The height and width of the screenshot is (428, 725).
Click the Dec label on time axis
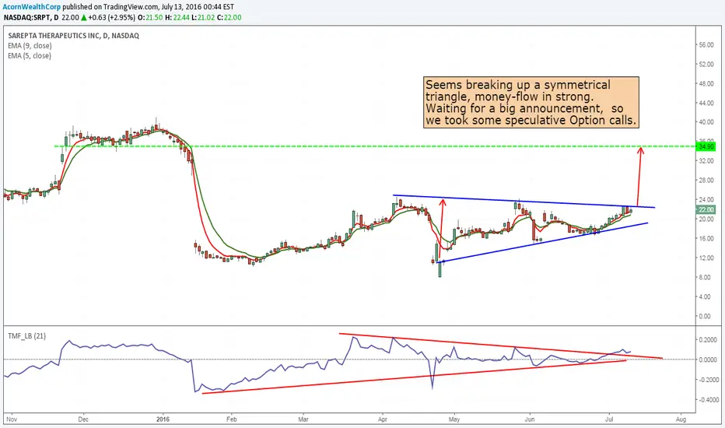coord(83,419)
